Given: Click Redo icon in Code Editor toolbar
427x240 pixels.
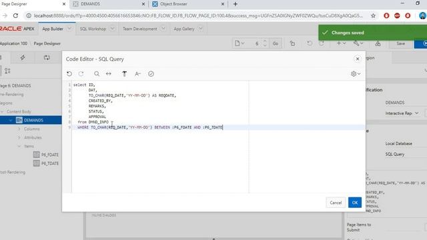Looking at the screenshot, I should pyautogui.click(x=81, y=74).
